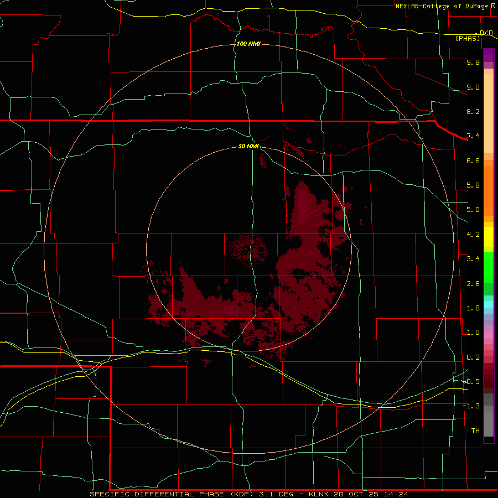Viewport: 498px width, 498px height.
Task: Click the 7.4 legend value
Action: click(x=473, y=136)
